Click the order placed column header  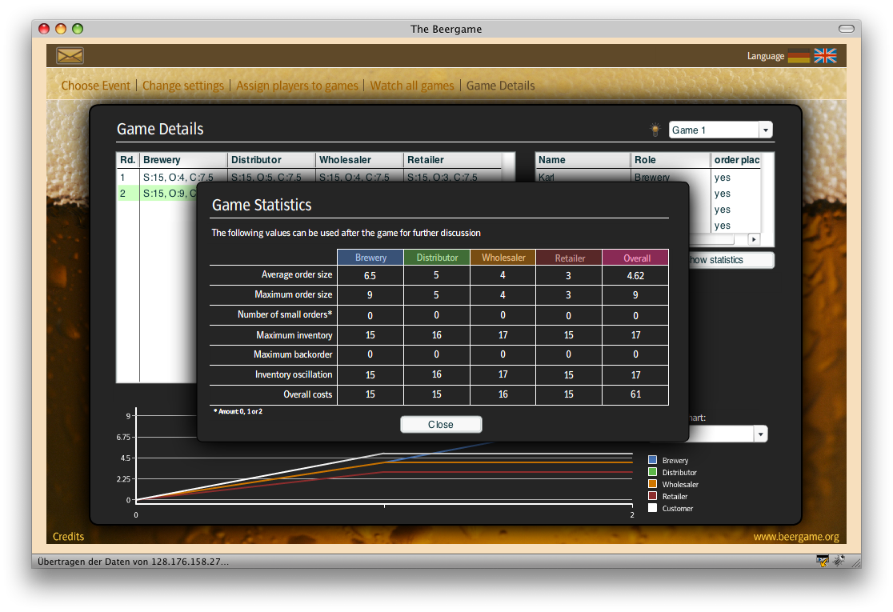tap(736, 160)
